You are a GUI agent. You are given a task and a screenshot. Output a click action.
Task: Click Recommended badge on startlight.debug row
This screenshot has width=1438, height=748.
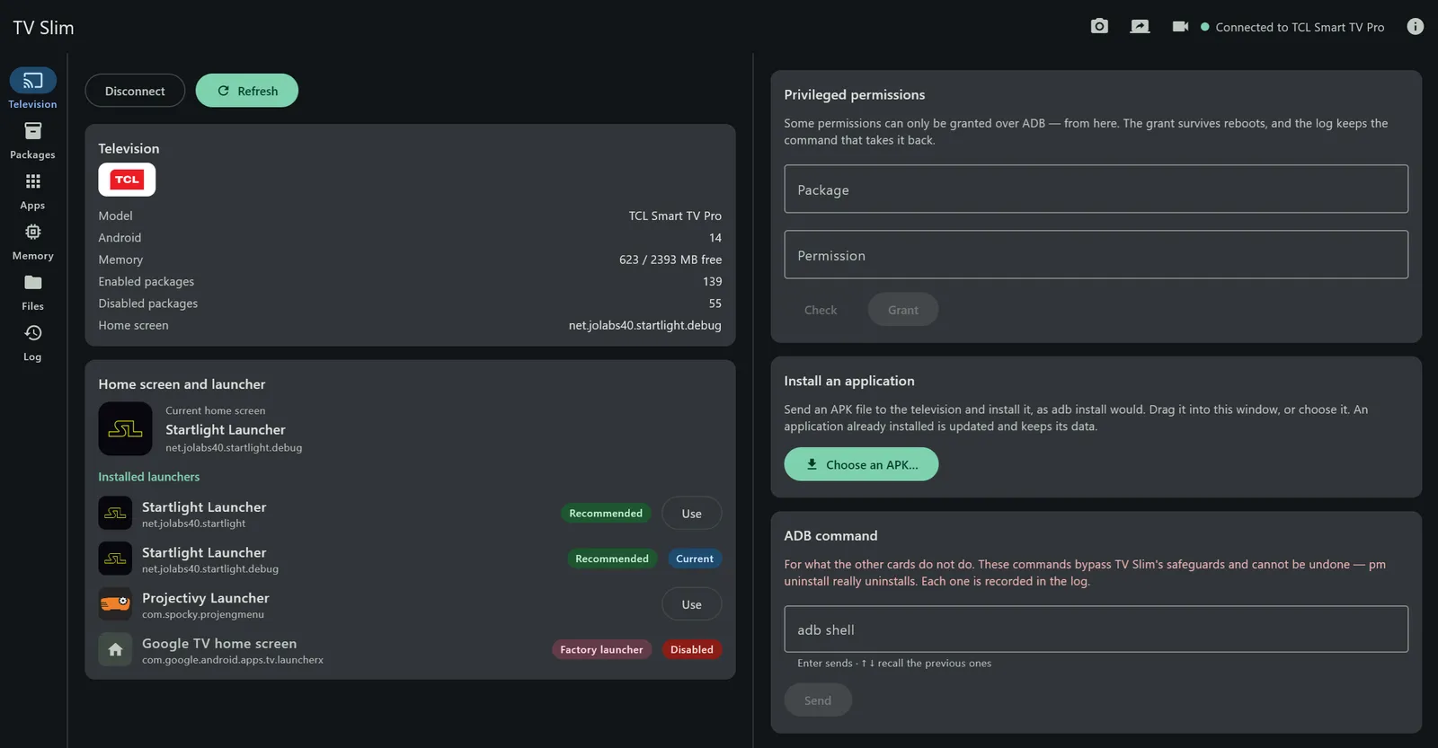coord(612,559)
